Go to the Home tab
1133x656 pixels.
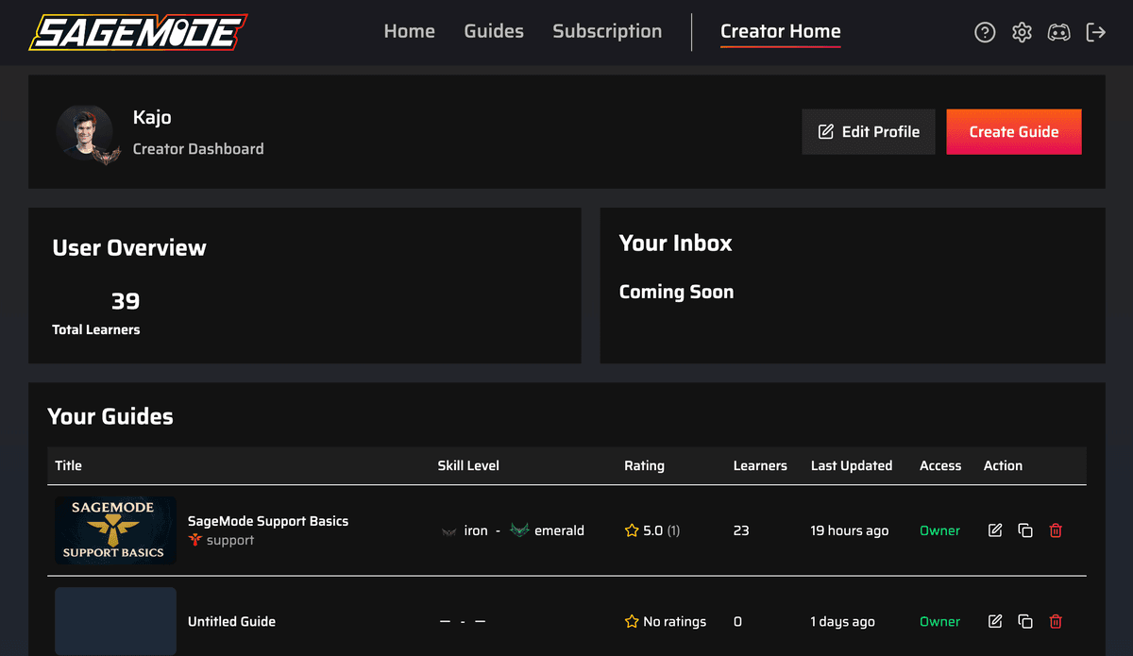[409, 31]
